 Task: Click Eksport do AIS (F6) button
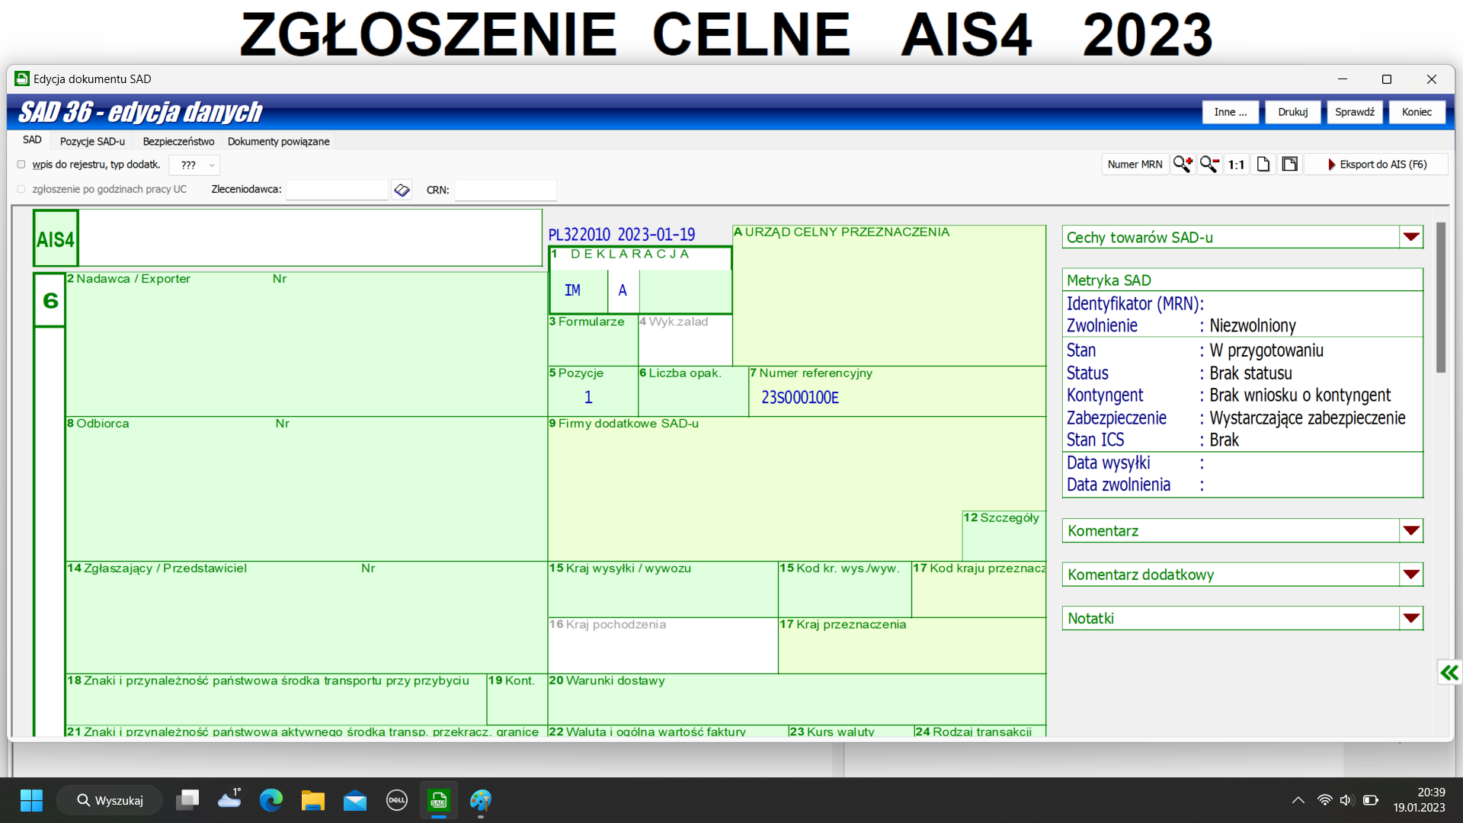tap(1376, 164)
